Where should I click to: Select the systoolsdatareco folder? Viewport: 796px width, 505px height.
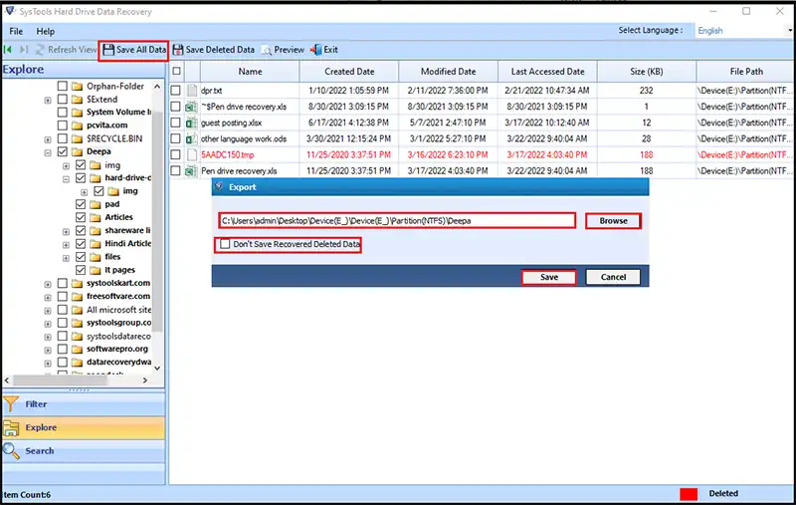[x=118, y=337]
